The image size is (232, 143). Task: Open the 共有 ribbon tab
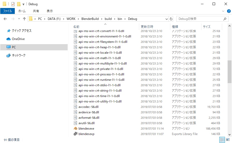pyautogui.click(x=36, y=11)
